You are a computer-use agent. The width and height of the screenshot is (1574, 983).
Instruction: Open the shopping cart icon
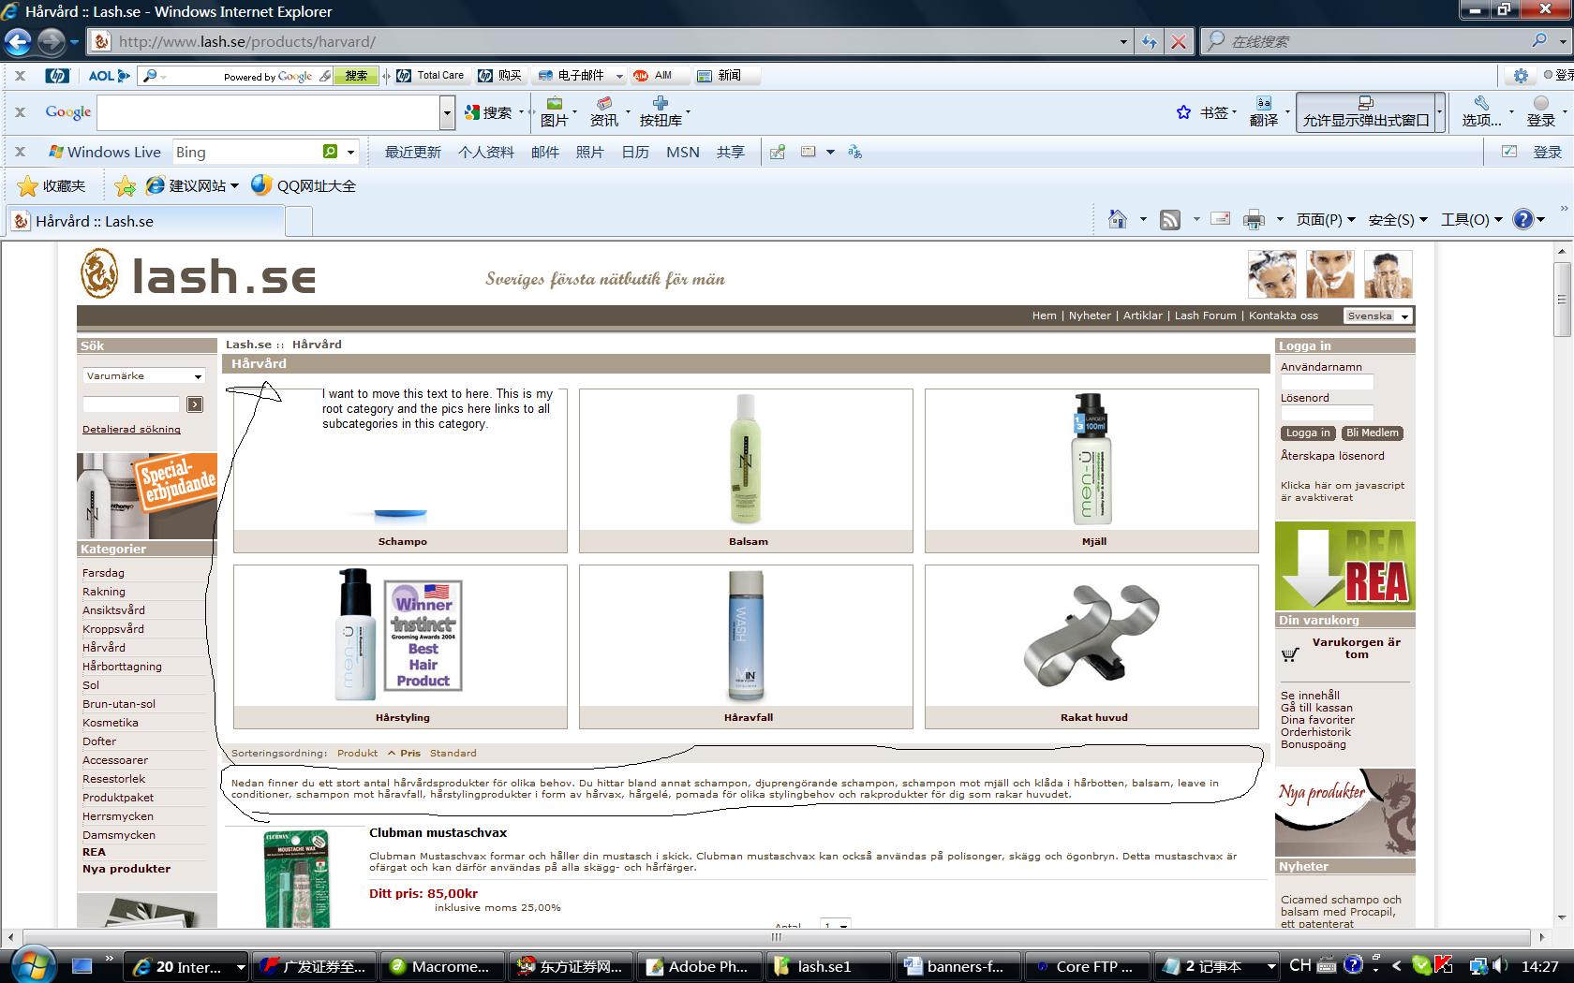tap(1290, 654)
